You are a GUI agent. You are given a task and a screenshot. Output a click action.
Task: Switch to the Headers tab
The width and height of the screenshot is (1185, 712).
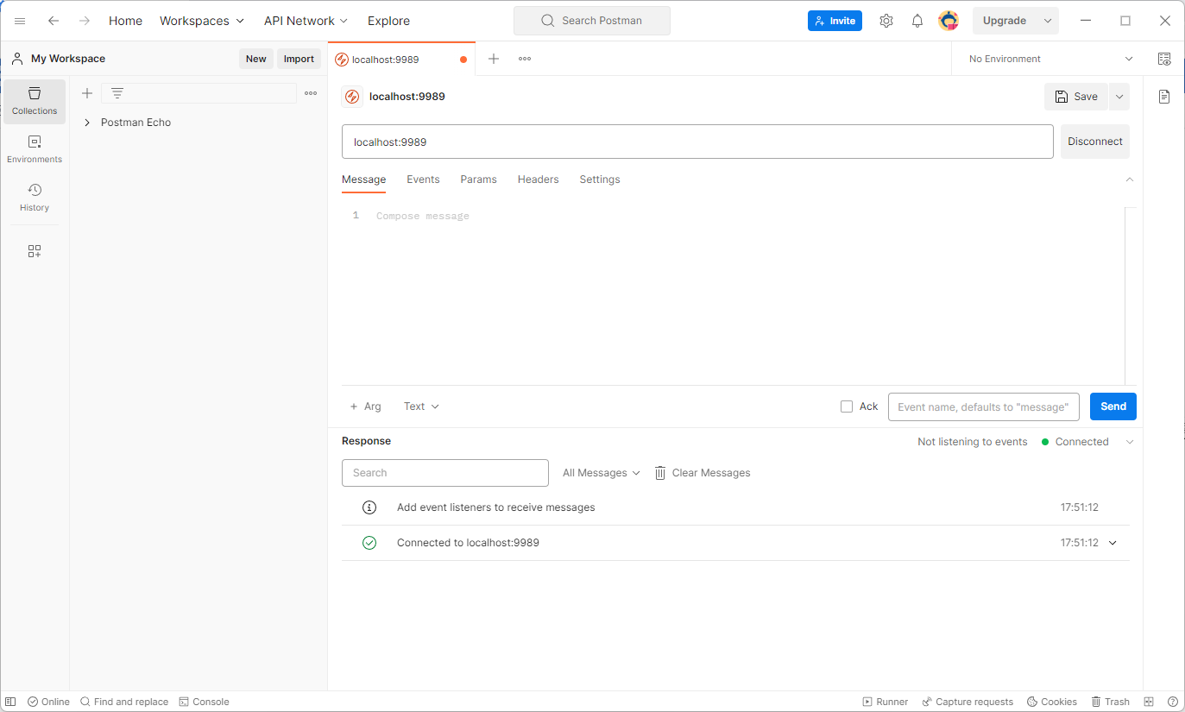538,180
